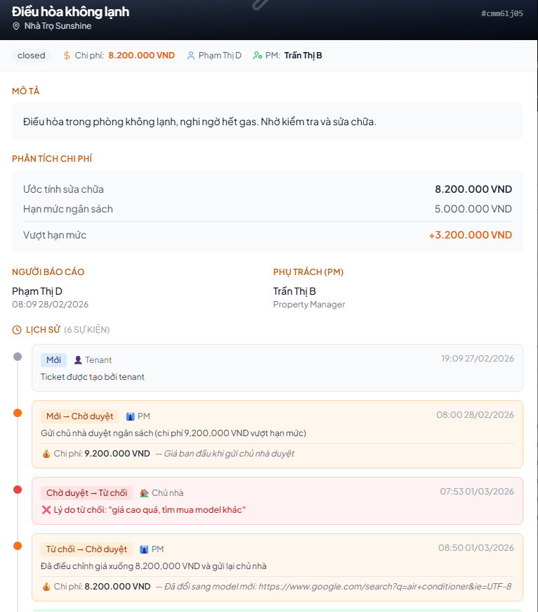Click the location pin icon beside Nhà Trọ Sunshine
The image size is (538, 612).
(16, 26)
